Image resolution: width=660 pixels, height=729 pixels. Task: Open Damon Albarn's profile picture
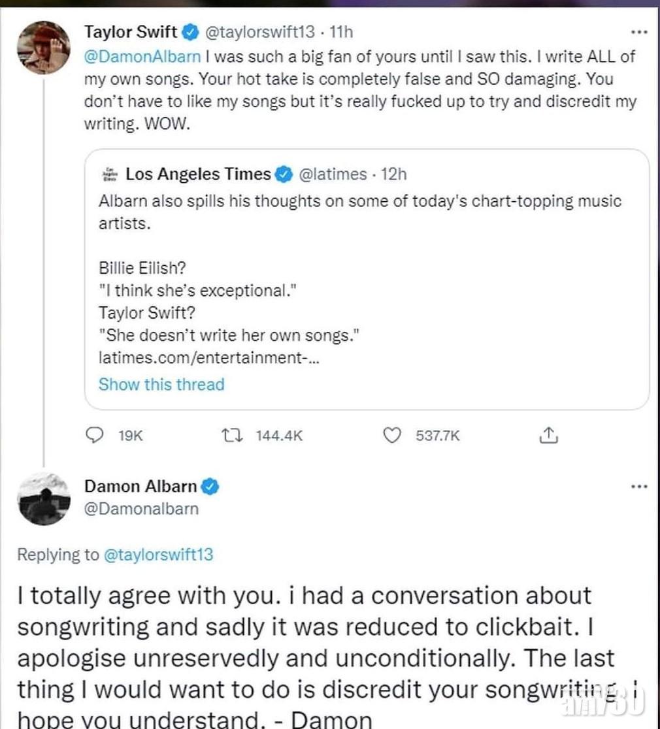[44, 498]
